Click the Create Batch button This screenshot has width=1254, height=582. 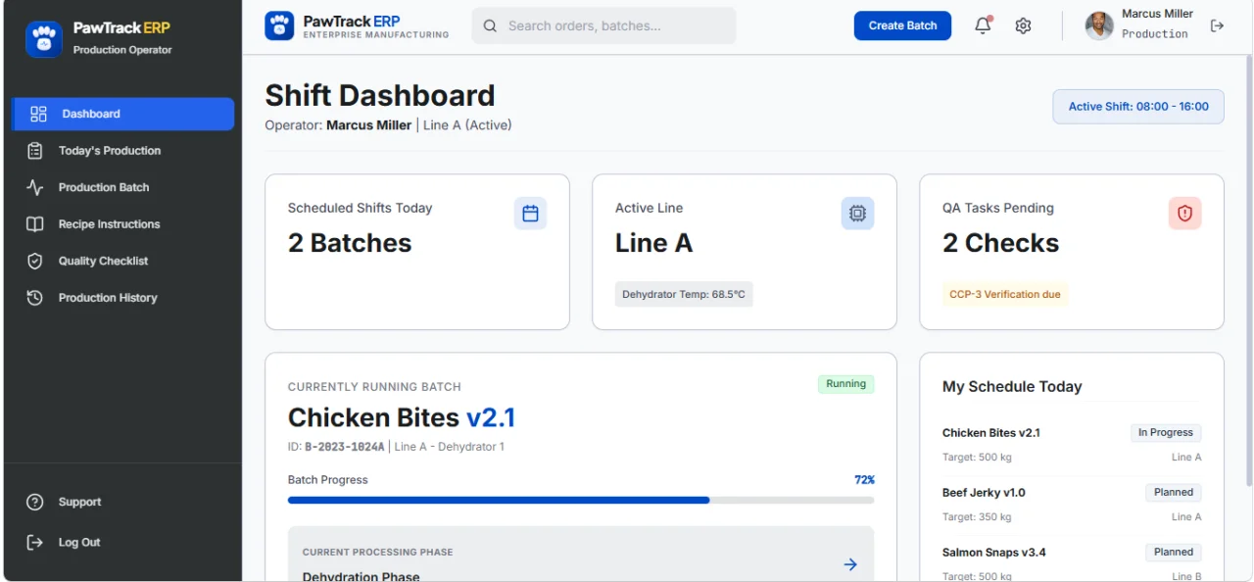(902, 25)
